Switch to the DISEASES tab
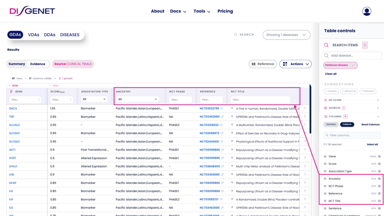The width and height of the screenshot is (384, 216). (70, 35)
